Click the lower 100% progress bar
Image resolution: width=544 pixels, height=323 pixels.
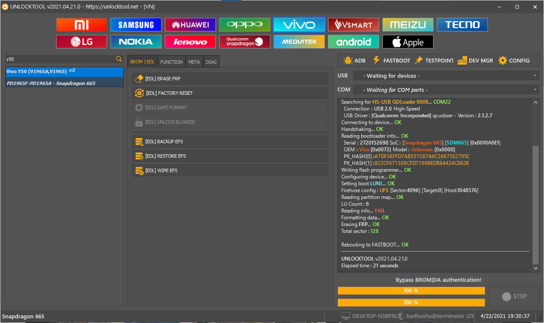(x=411, y=303)
